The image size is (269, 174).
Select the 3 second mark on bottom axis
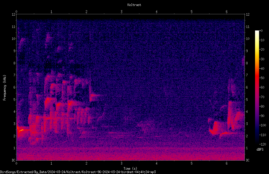click(x=121, y=163)
